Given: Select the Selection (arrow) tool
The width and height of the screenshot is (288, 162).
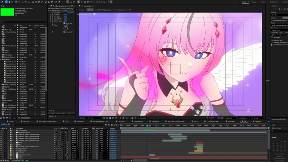Looking at the screenshot, I should (x=6, y=2).
